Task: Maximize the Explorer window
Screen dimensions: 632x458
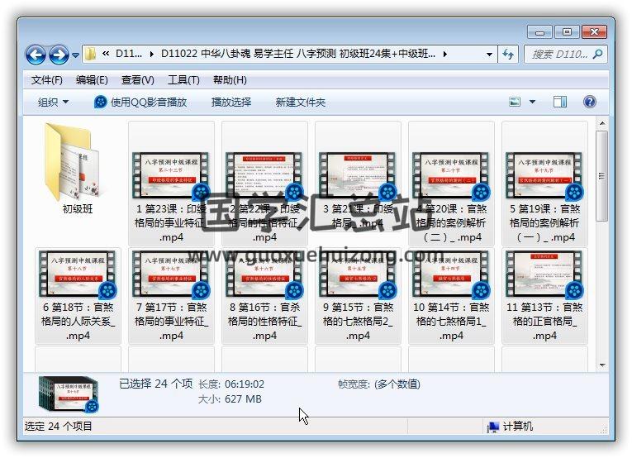Action: [567, 32]
